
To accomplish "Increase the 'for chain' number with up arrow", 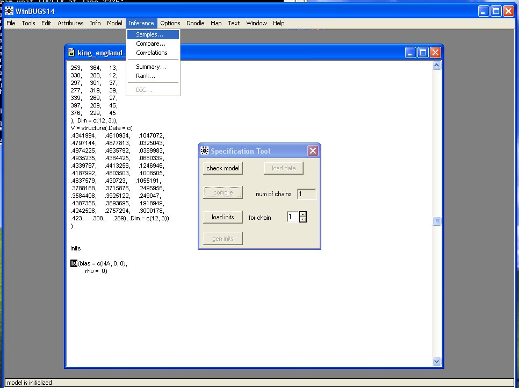I will pyautogui.click(x=302, y=214).
